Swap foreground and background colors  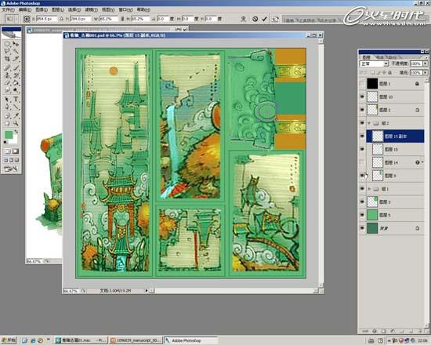point(16,132)
